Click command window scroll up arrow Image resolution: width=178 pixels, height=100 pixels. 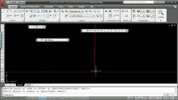pyautogui.click(x=176, y=88)
